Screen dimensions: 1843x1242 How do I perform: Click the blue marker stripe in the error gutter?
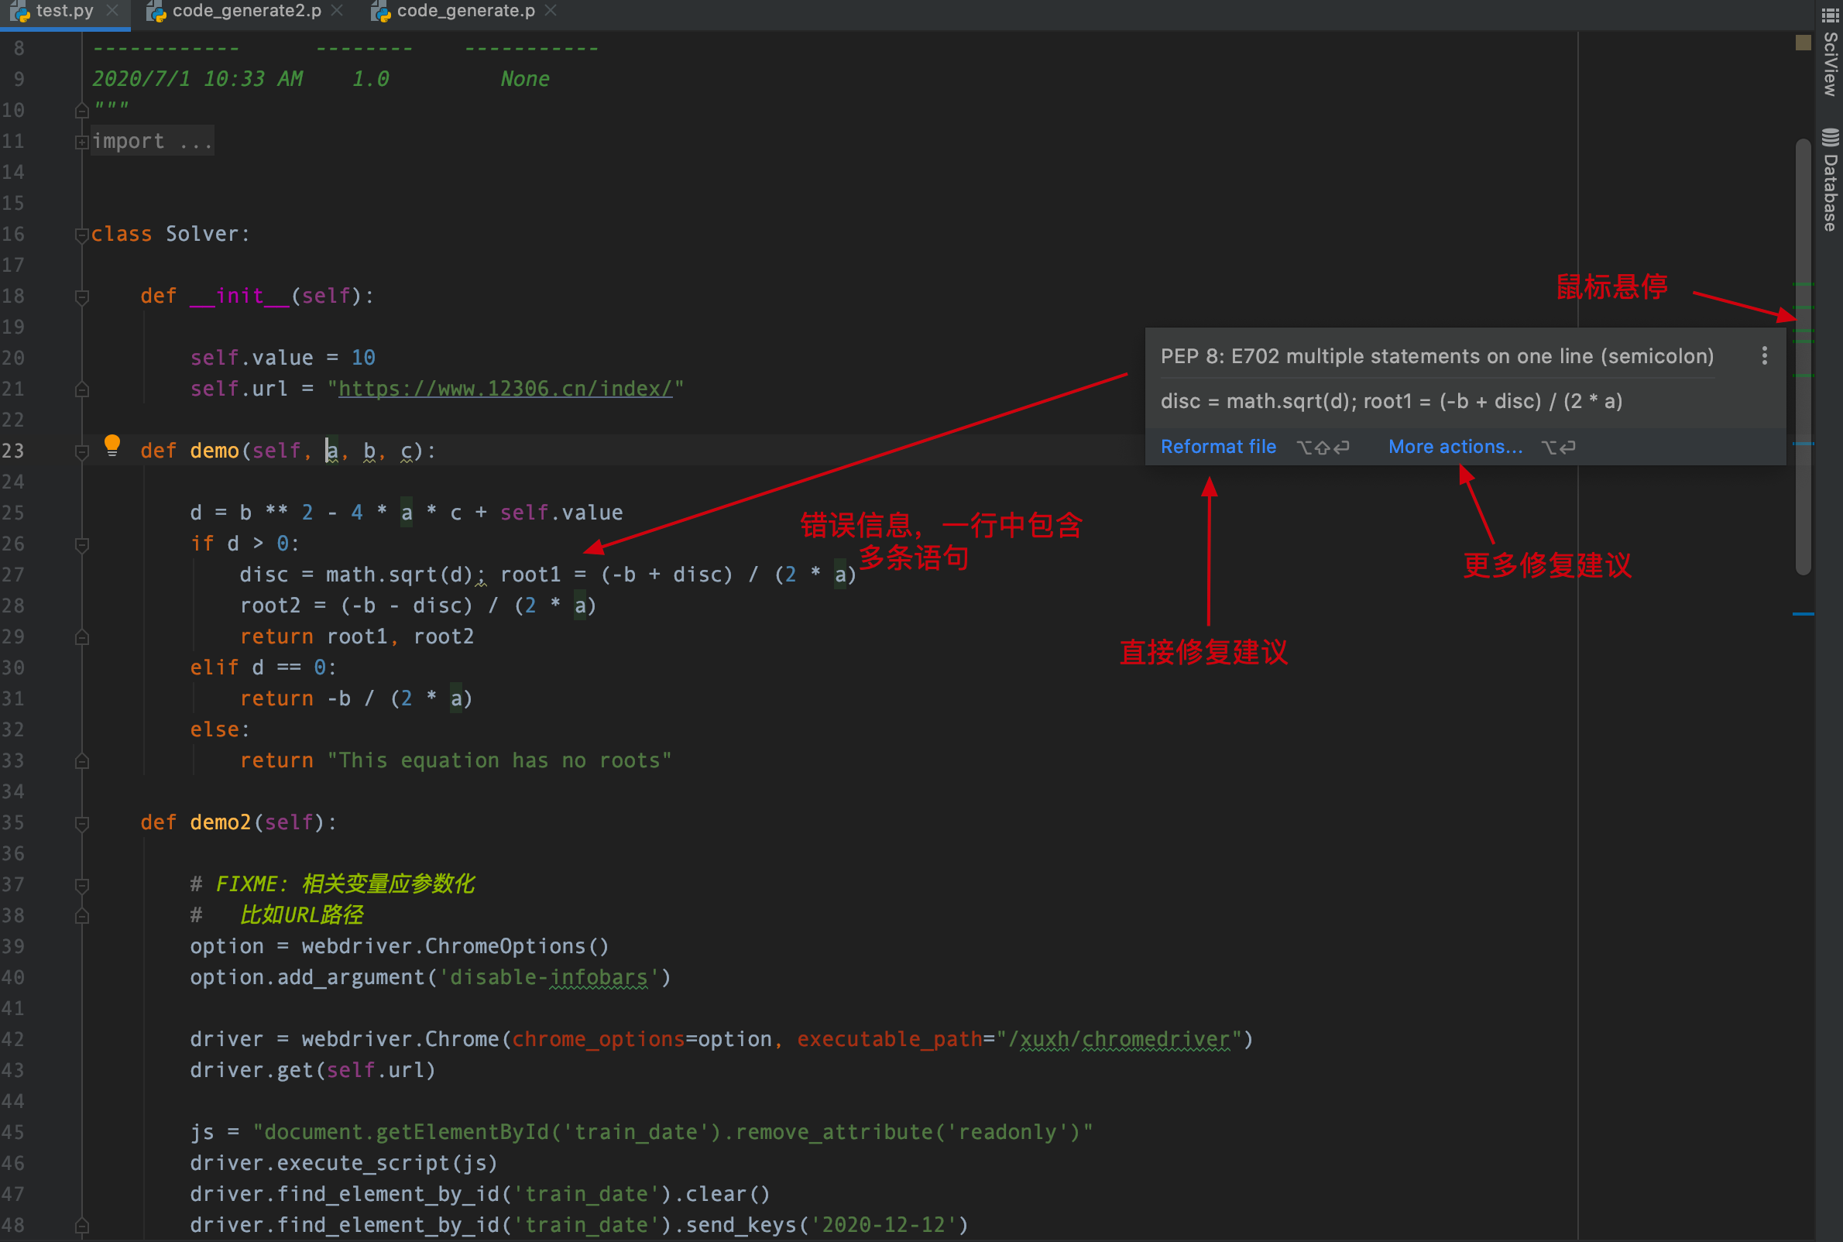(x=1804, y=614)
